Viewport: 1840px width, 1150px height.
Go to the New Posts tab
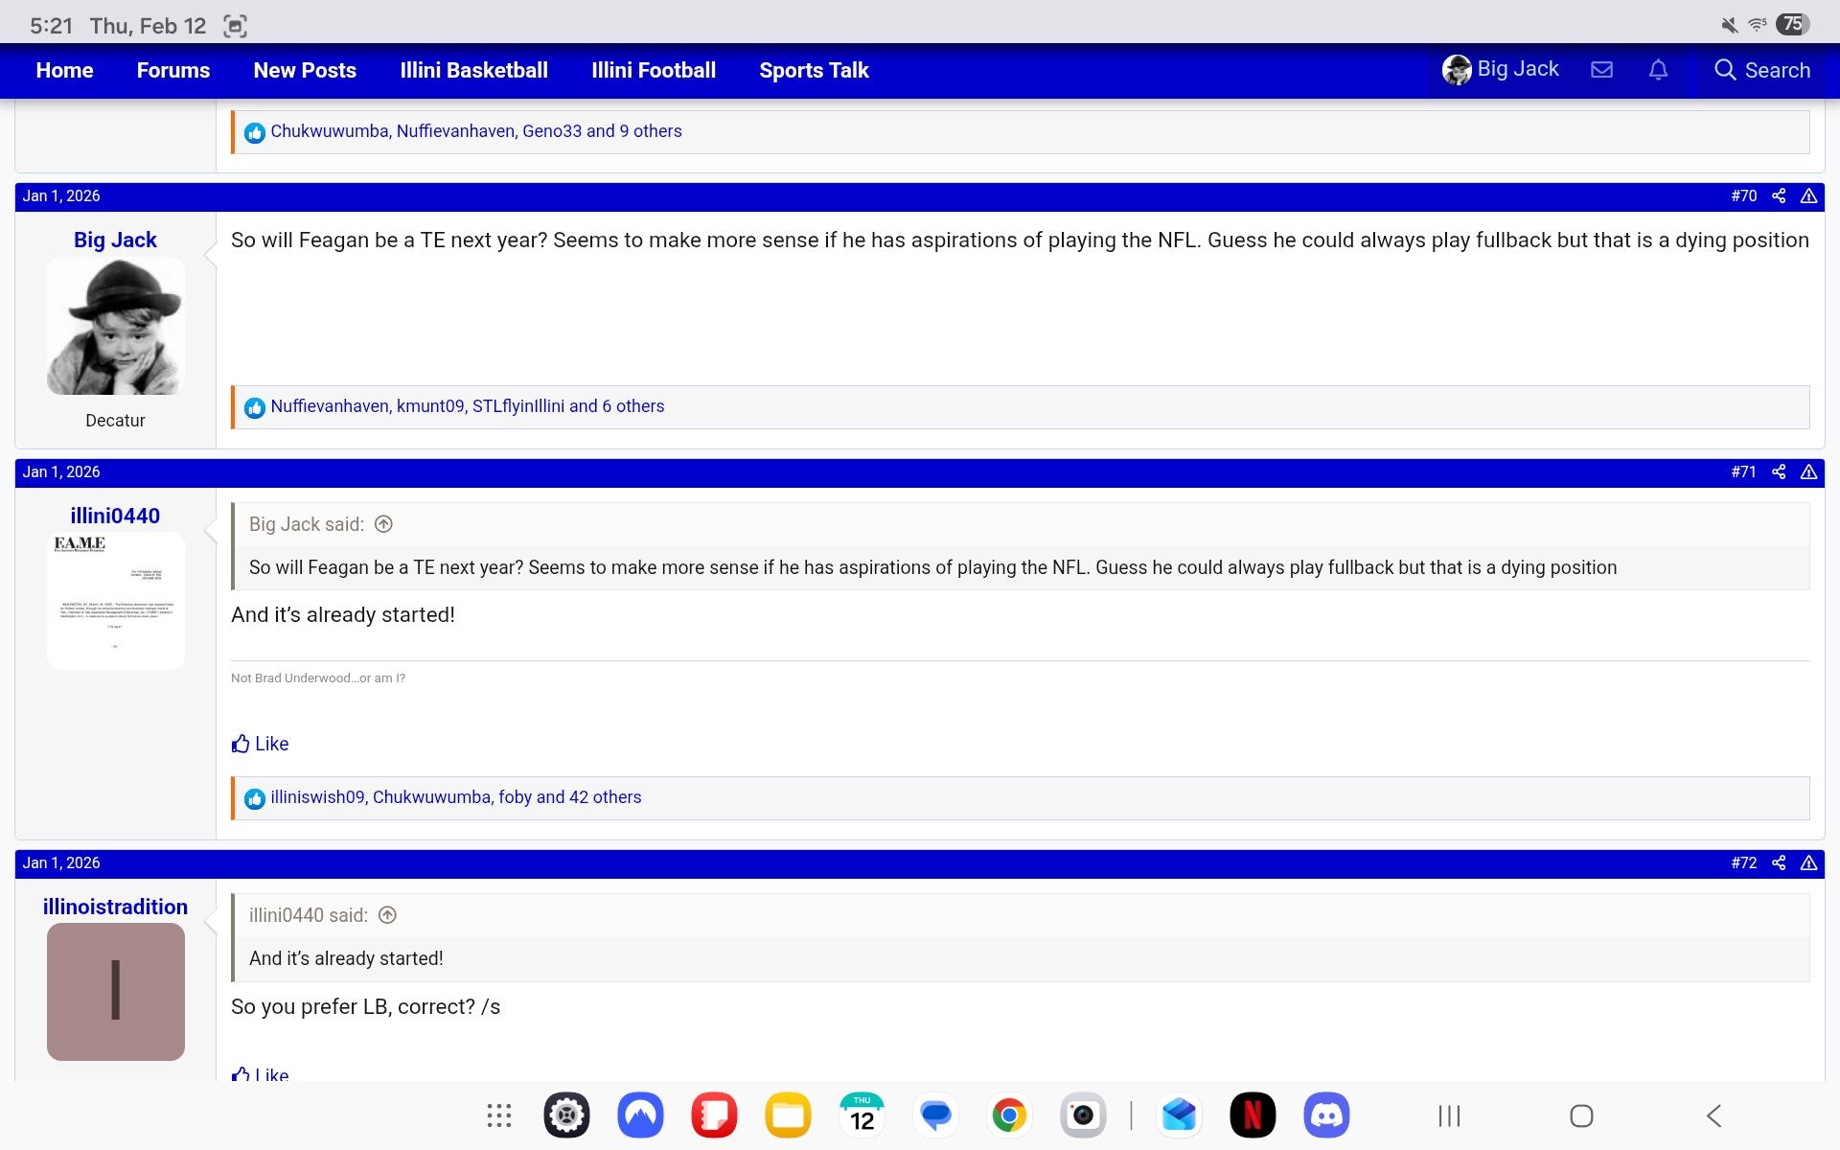point(305,70)
